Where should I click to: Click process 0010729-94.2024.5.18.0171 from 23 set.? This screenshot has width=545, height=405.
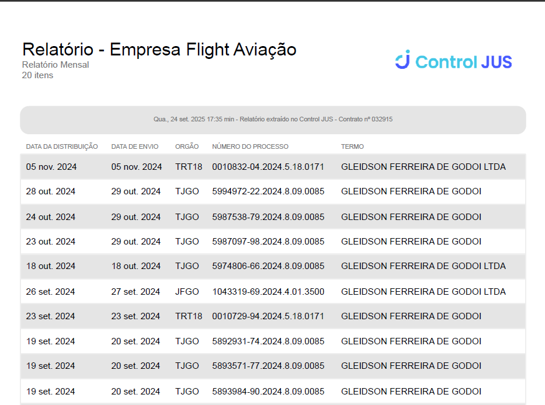coord(268,316)
